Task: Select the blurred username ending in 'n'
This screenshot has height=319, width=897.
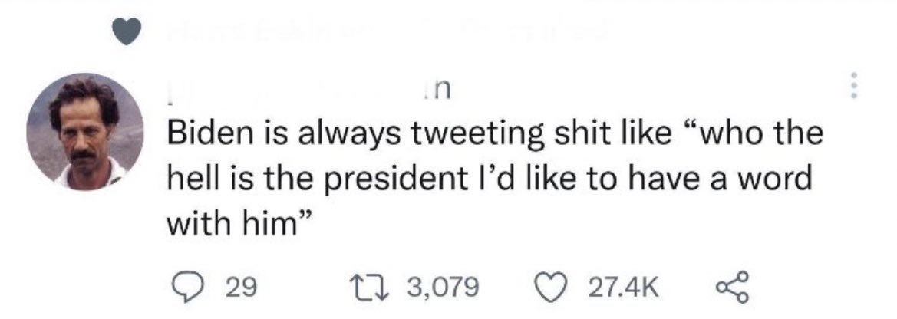Action: point(309,92)
